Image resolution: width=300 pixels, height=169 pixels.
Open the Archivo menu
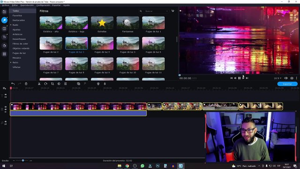[x=6, y=5]
